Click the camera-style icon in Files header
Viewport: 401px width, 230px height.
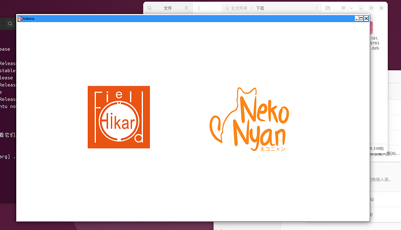pyautogui.click(x=328, y=8)
